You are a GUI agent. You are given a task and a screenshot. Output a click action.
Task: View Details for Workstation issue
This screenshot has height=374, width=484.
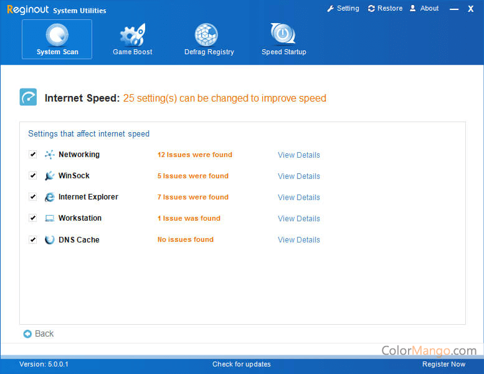click(299, 219)
